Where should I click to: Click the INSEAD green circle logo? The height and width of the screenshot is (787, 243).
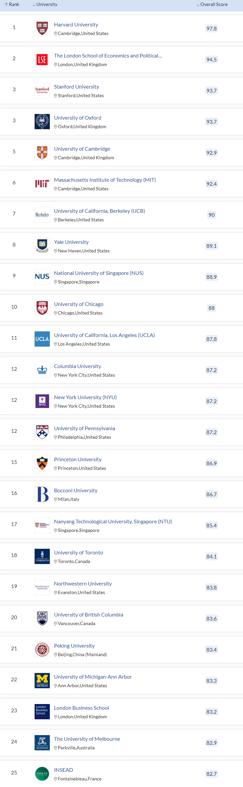tap(42, 774)
